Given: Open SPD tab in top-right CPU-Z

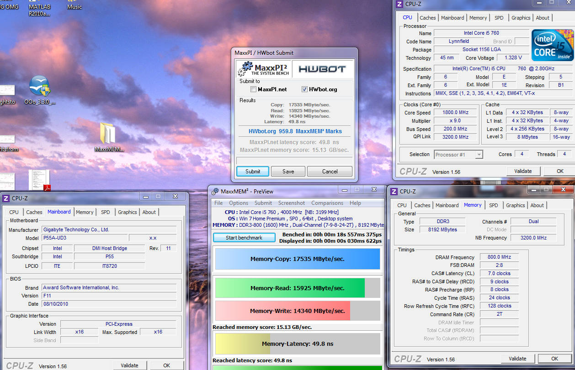Looking at the screenshot, I should point(499,18).
